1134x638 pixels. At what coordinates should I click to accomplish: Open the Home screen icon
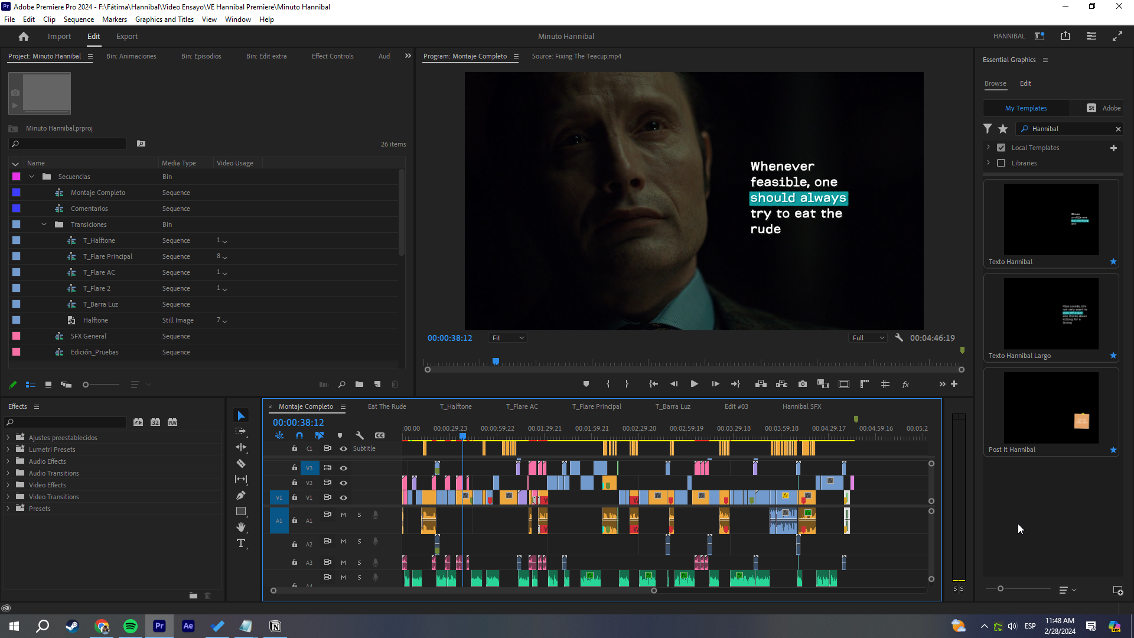click(x=24, y=37)
